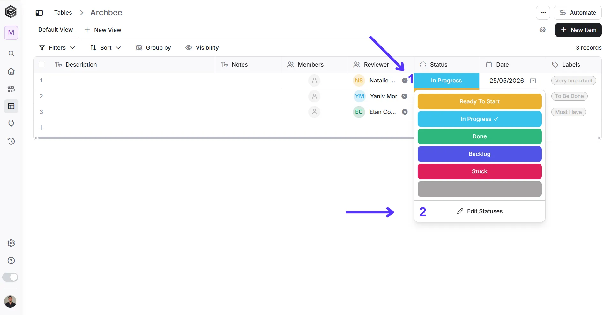612x315 pixels.
Task: Click the horizontal scrollbar under the table
Action: (x=226, y=138)
